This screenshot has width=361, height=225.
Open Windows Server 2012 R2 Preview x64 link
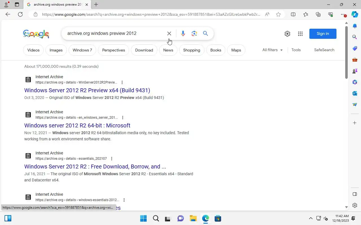point(87,90)
